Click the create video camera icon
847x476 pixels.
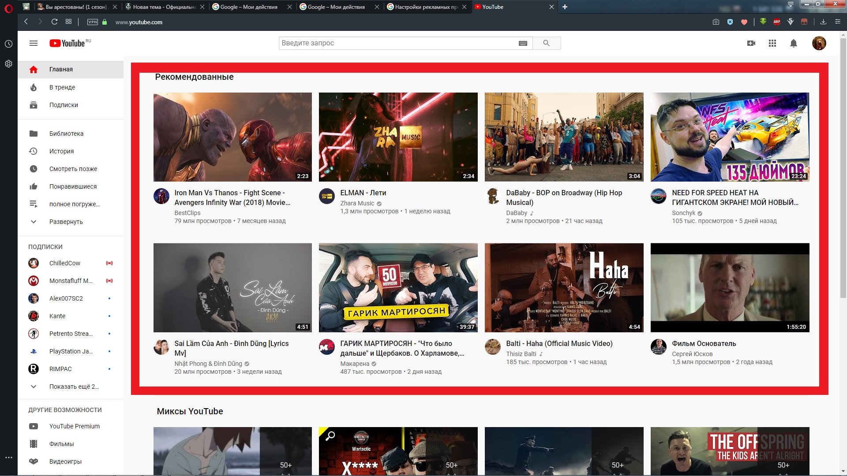point(751,43)
